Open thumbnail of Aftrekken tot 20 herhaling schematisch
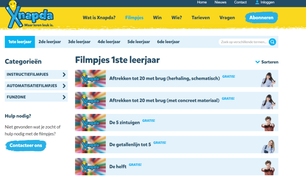The width and height of the screenshot is (306, 177). click(x=90, y=78)
